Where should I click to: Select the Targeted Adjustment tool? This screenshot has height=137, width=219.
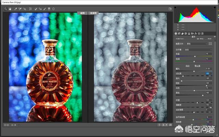click(25, 9)
